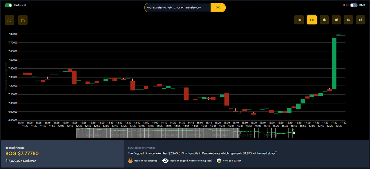370x169 pixels.
Task: Click the Bogged.Finance eye logo icon
Action: tap(165, 160)
